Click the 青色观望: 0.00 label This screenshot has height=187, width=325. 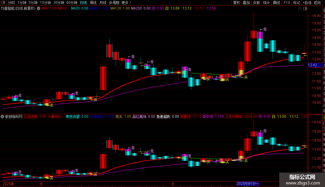click(77, 117)
